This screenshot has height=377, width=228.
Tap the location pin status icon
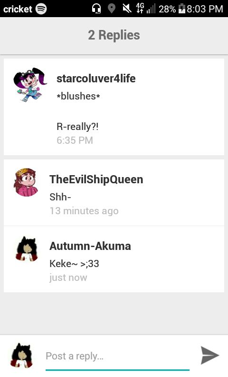pyautogui.click(x=111, y=9)
